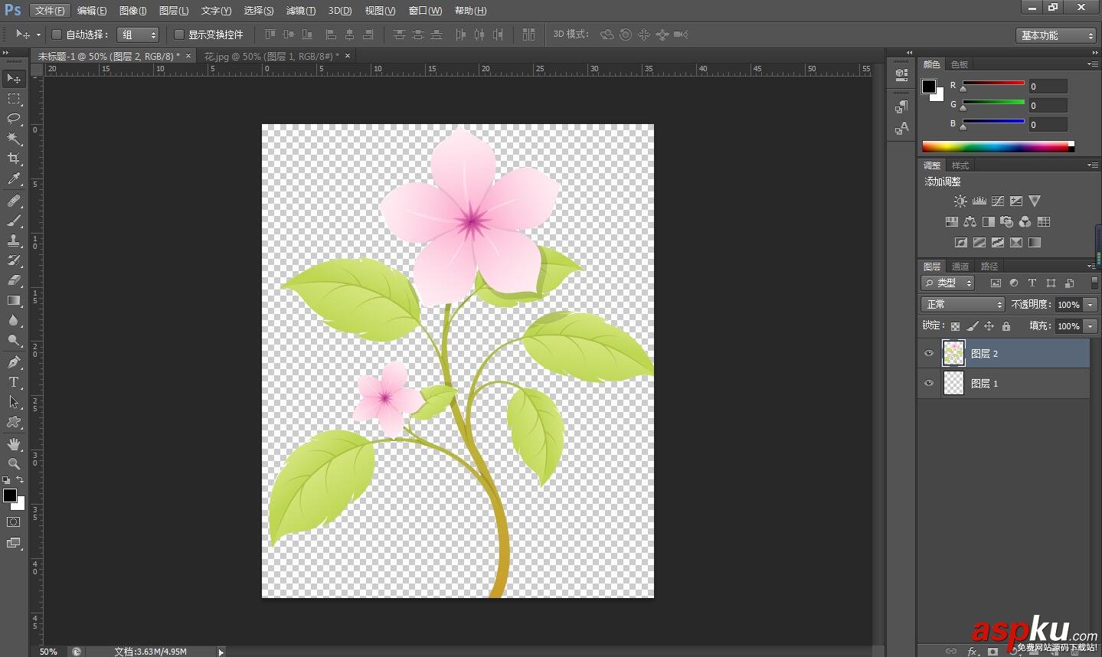1102x657 pixels.
Task: Select the Magic Wand tool
Action: 14,139
